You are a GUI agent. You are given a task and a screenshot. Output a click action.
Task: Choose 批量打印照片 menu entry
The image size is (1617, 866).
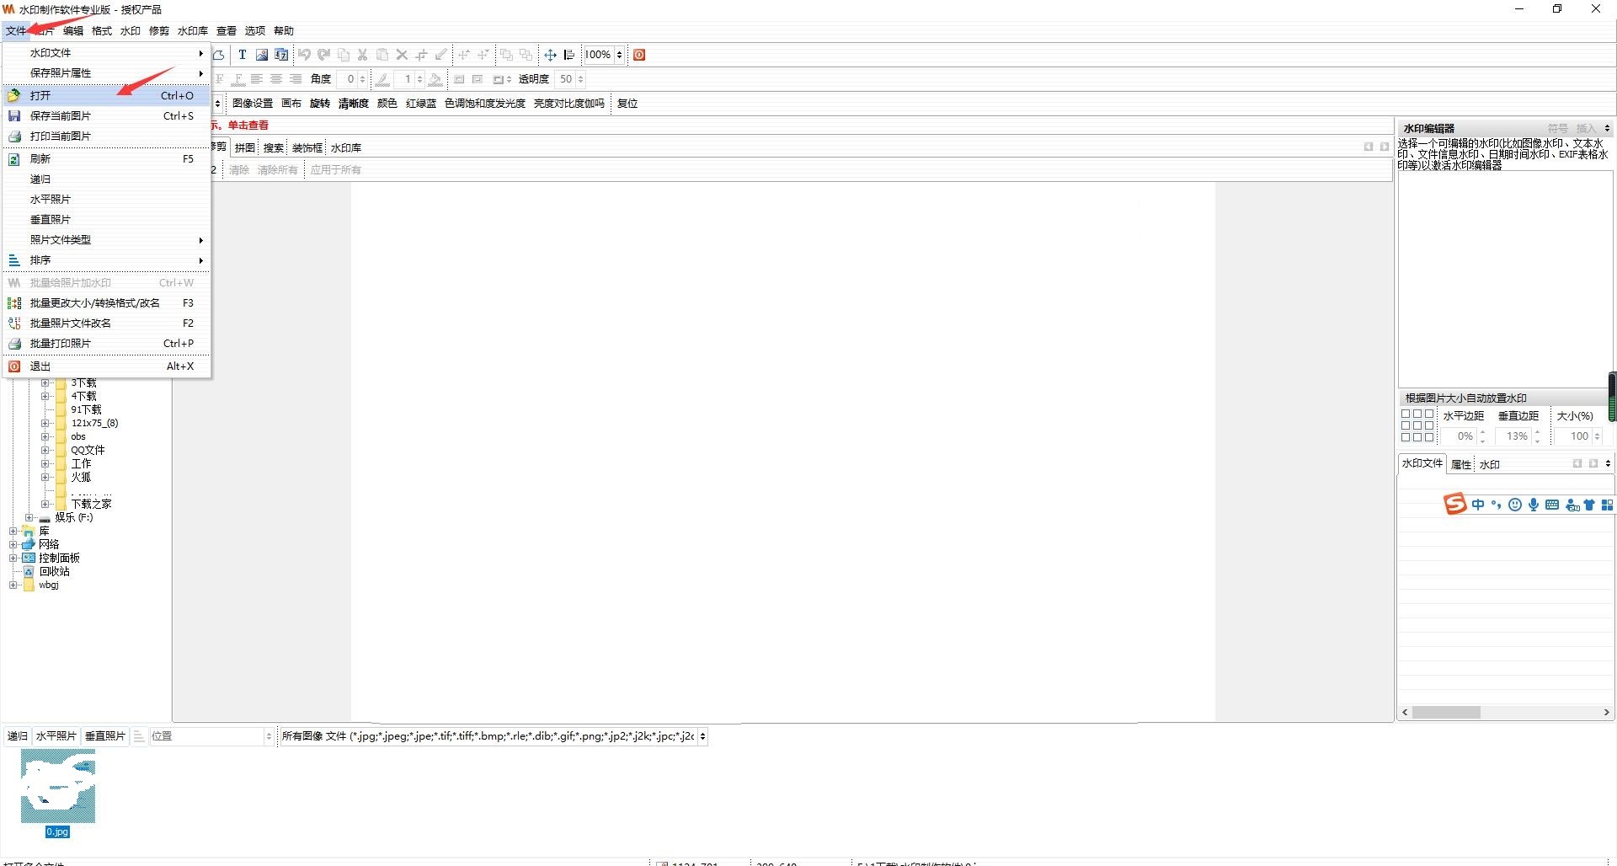click(x=106, y=344)
